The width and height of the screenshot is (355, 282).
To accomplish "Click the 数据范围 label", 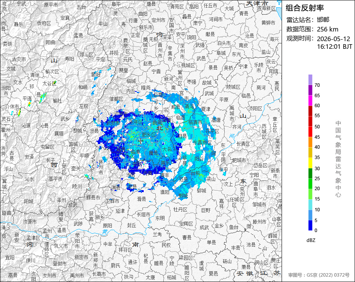I will pyautogui.click(x=300, y=29).
